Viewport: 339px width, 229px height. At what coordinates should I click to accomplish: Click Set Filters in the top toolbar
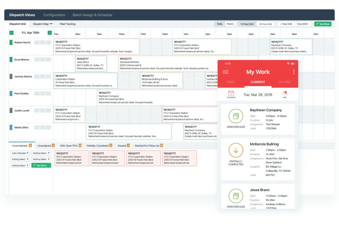(323, 24)
